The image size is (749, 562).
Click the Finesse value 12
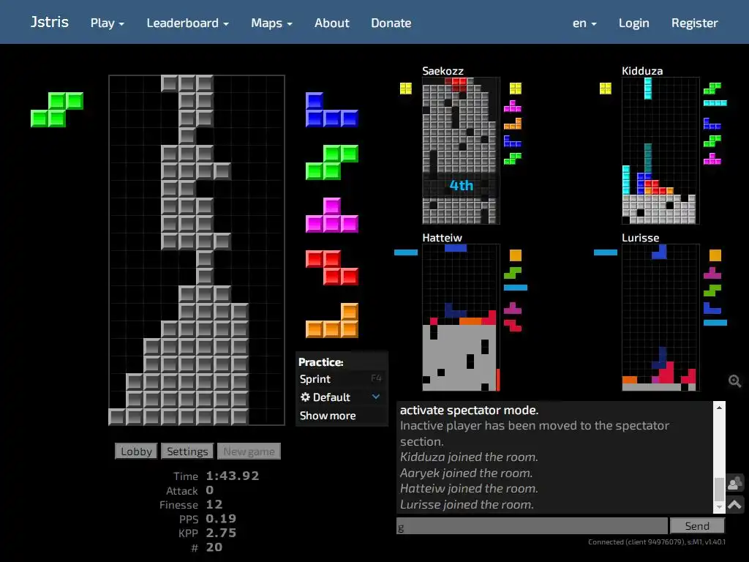(214, 505)
